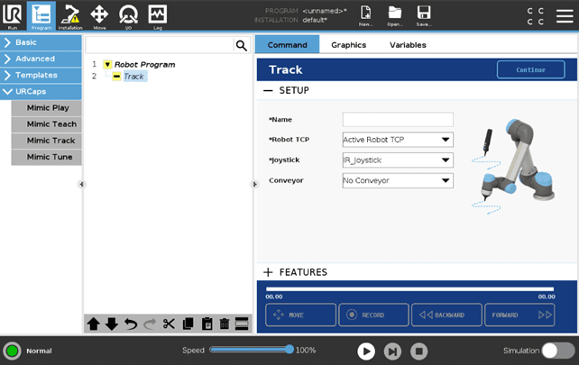
Task: Click the delete trash icon
Action: 224,324
